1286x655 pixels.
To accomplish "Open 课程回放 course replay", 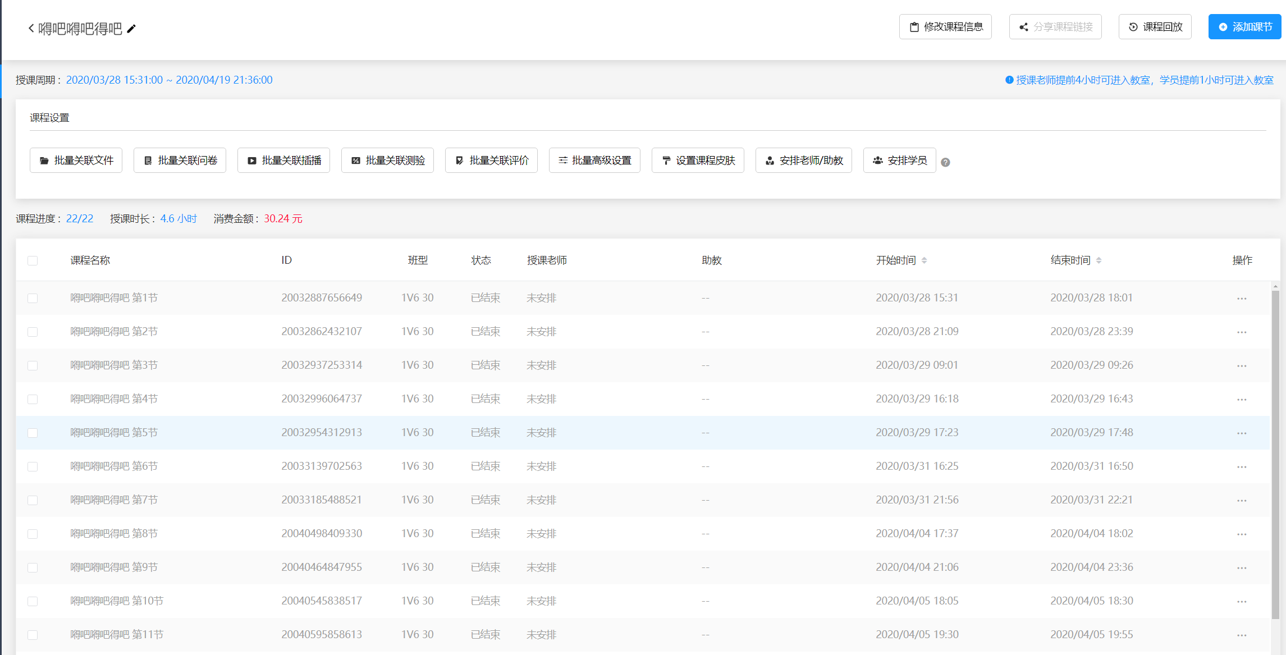I will (1155, 27).
